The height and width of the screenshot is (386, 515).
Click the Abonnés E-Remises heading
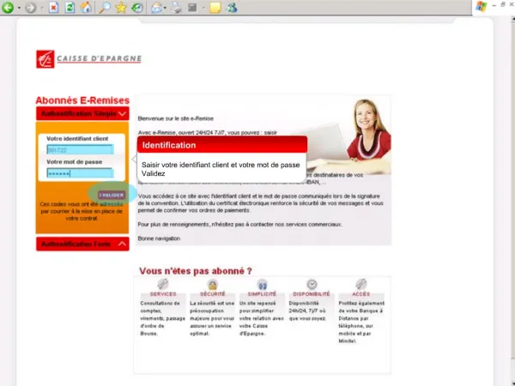pos(82,100)
